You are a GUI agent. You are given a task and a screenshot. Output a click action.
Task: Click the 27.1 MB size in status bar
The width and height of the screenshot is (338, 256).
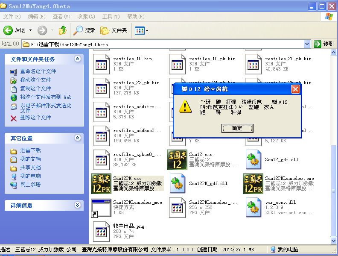coord(245,250)
